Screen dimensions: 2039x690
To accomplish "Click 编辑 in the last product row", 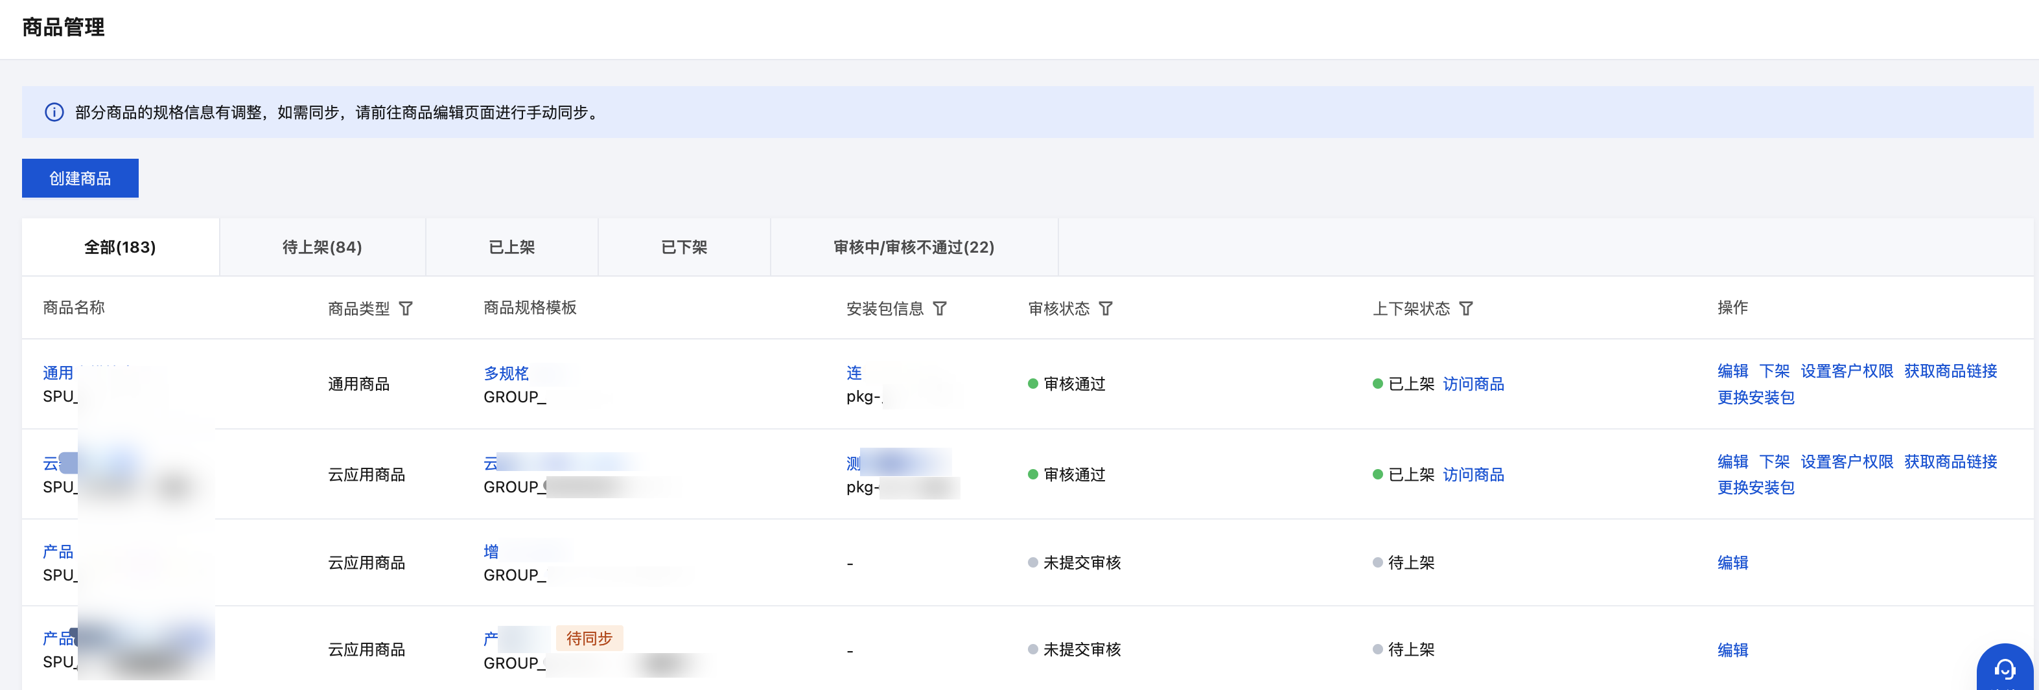I will pos(1732,650).
